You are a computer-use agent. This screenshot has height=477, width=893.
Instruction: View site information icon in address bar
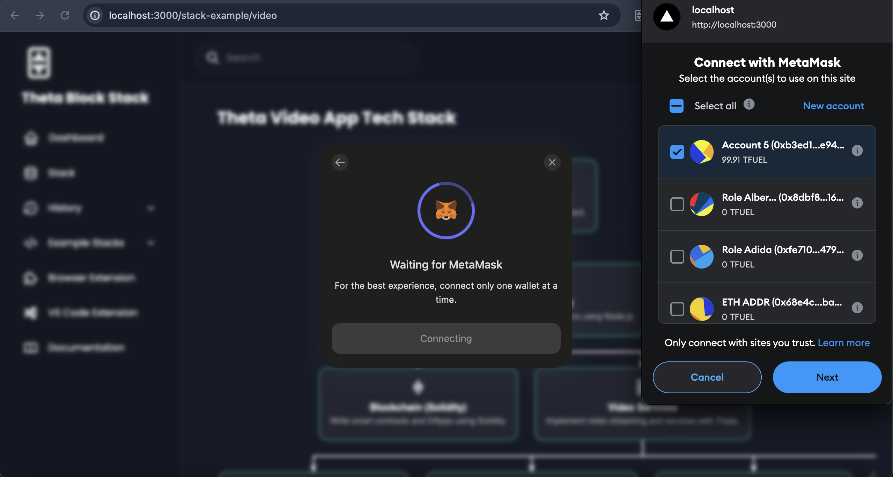95,15
